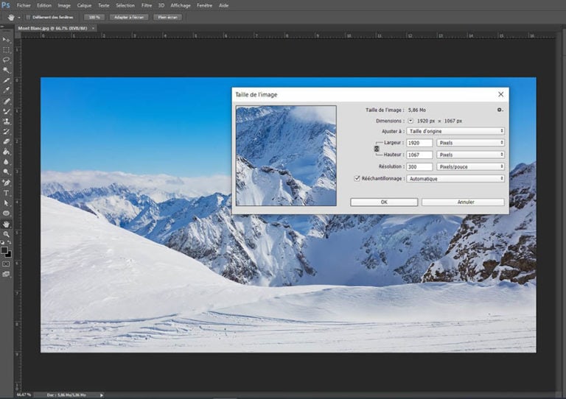Uncheck the Rééchantillonnage checkbox
Image resolution: width=566 pixels, height=399 pixels.
point(357,178)
